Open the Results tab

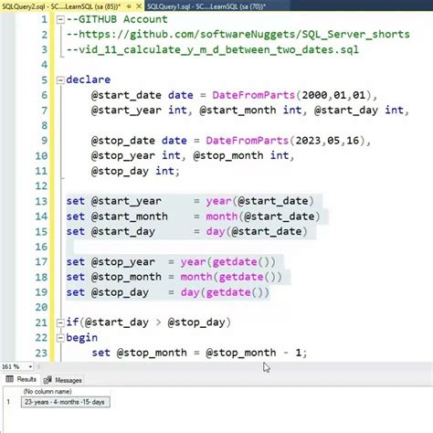coord(21,379)
